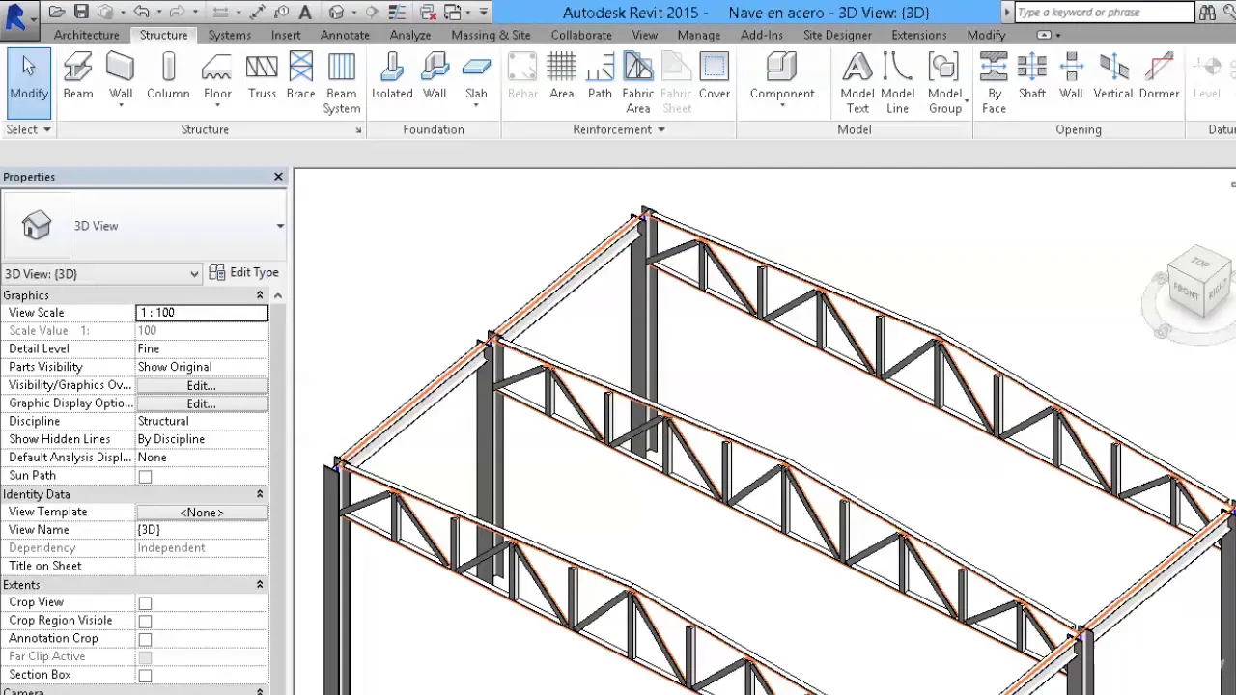Select the reinforcement Path tool
Screen dimensions: 1236x695
tap(600, 76)
